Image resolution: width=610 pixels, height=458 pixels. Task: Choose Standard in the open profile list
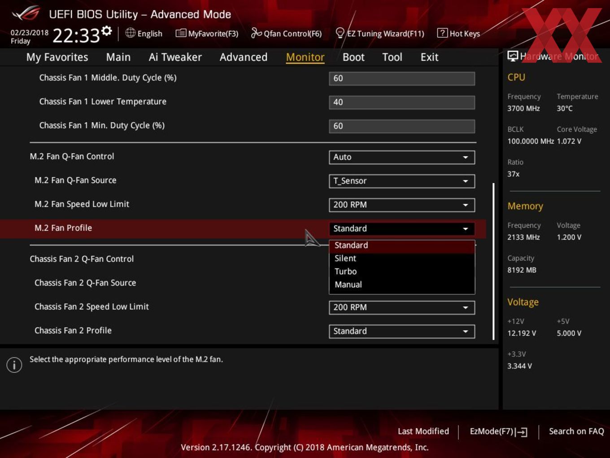click(402, 246)
